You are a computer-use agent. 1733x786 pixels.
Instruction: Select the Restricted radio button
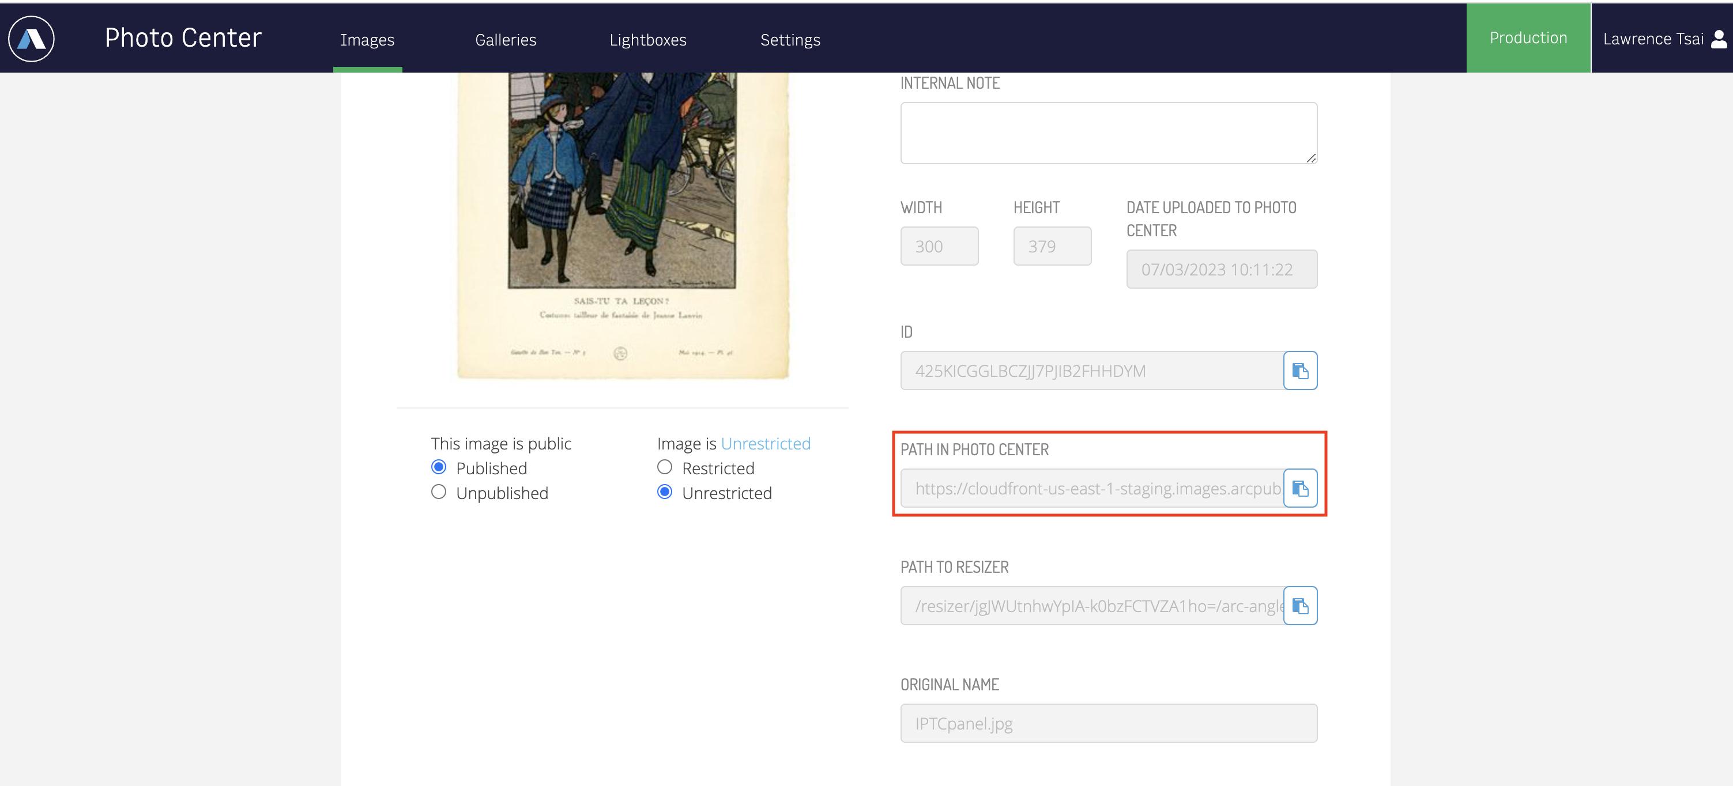[x=665, y=467]
